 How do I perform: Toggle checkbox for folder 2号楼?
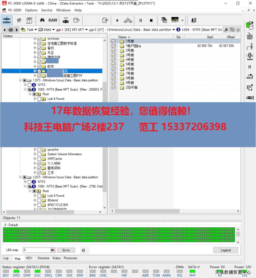[114, 50]
